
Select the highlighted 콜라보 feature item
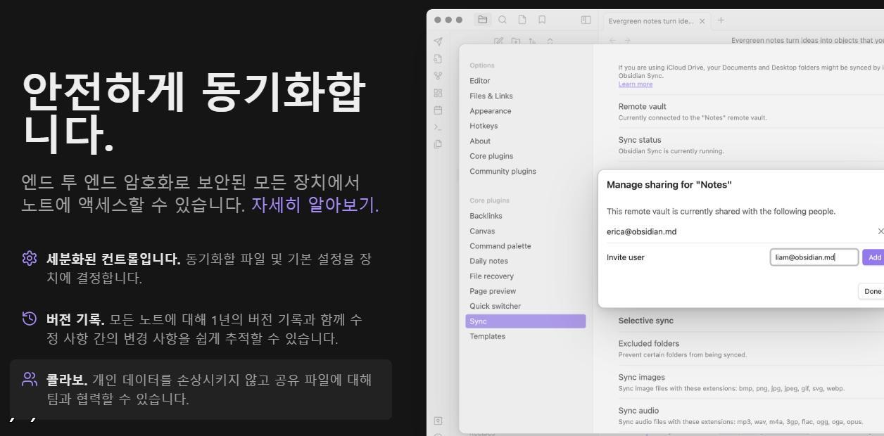201,390
